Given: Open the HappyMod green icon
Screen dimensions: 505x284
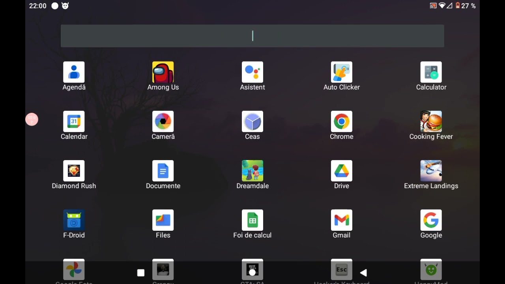Looking at the screenshot, I should tap(431, 269).
